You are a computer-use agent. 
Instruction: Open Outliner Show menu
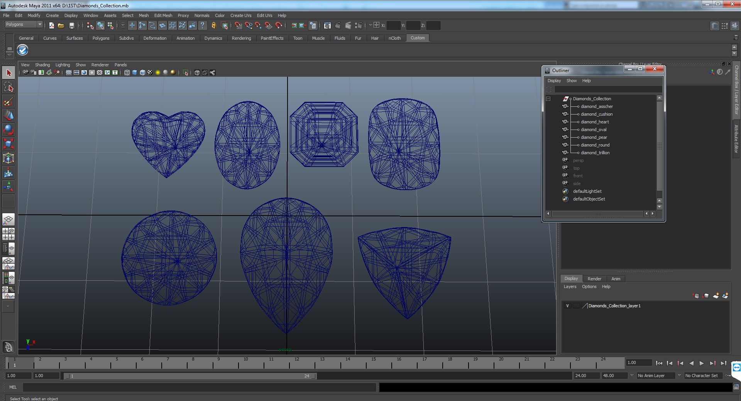(x=571, y=81)
